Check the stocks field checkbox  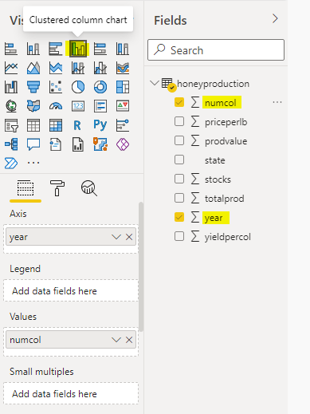[179, 179]
